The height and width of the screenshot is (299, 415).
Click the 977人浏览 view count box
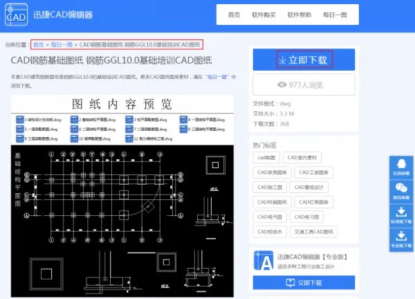pyautogui.click(x=304, y=84)
